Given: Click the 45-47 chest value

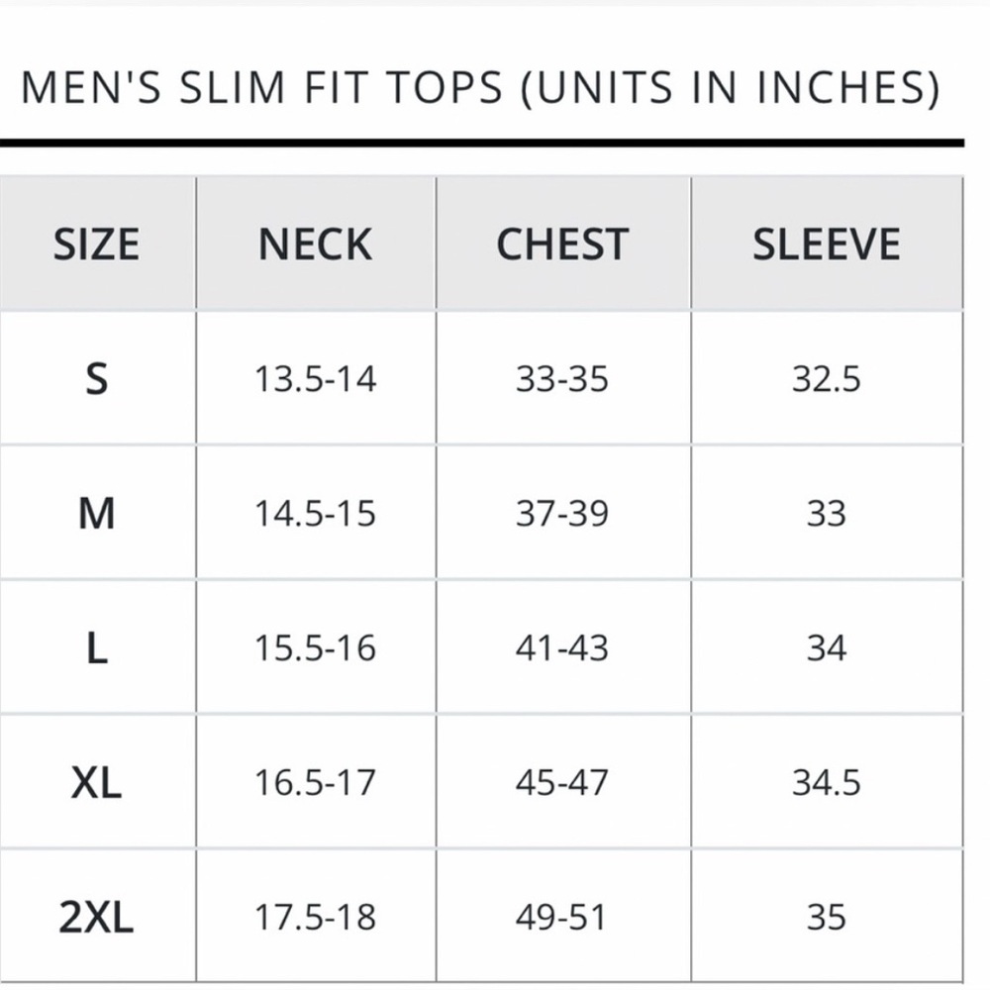Looking at the screenshot, I should click(562, 783).
